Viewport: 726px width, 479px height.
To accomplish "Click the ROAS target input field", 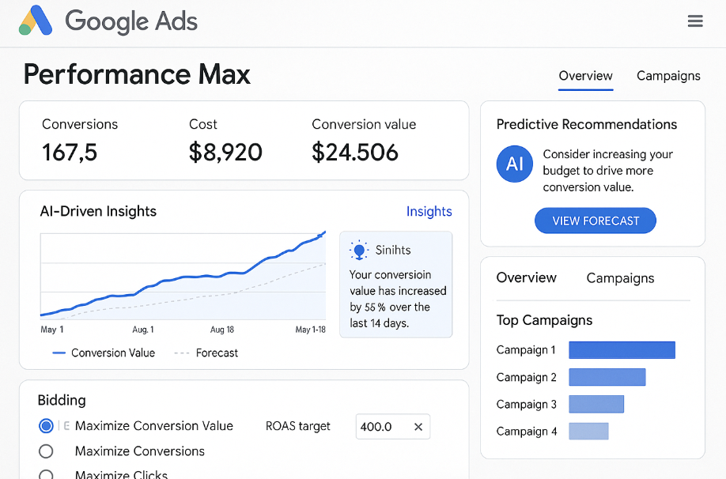I will tap(392, 427).
